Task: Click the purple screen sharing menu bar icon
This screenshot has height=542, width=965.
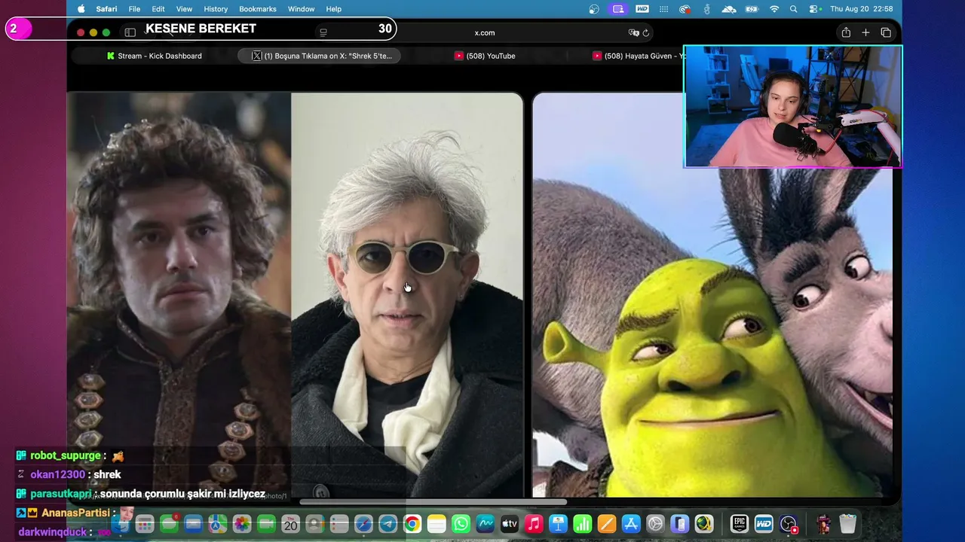Action: [x=618, y=9]
